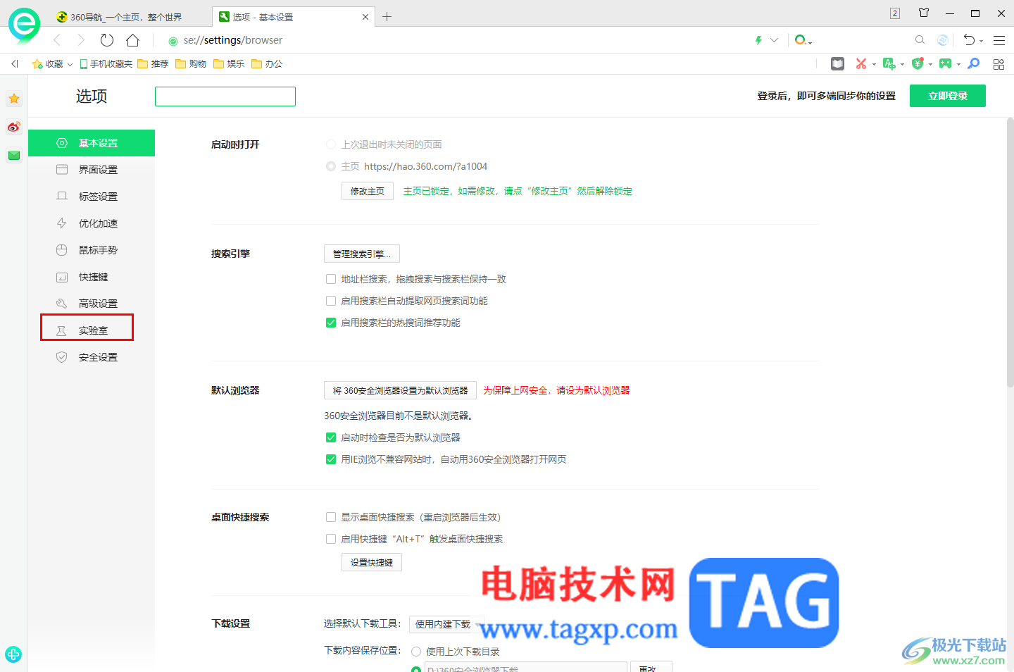Uncheck 启动时检查是否为默认浏览器
This screenshot has height=672, width=1014.
(x=331, y=437)
